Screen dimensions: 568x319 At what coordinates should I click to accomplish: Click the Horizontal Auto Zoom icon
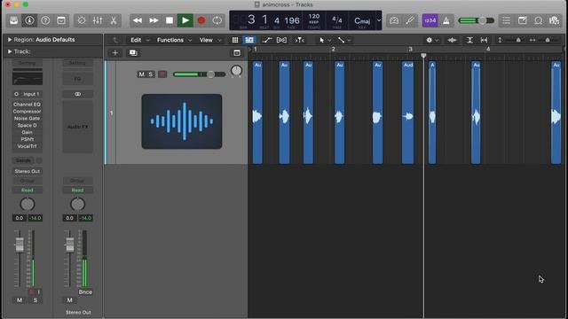484,40
